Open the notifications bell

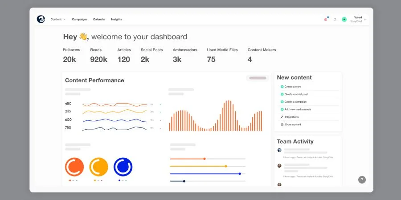pos(335,20)
